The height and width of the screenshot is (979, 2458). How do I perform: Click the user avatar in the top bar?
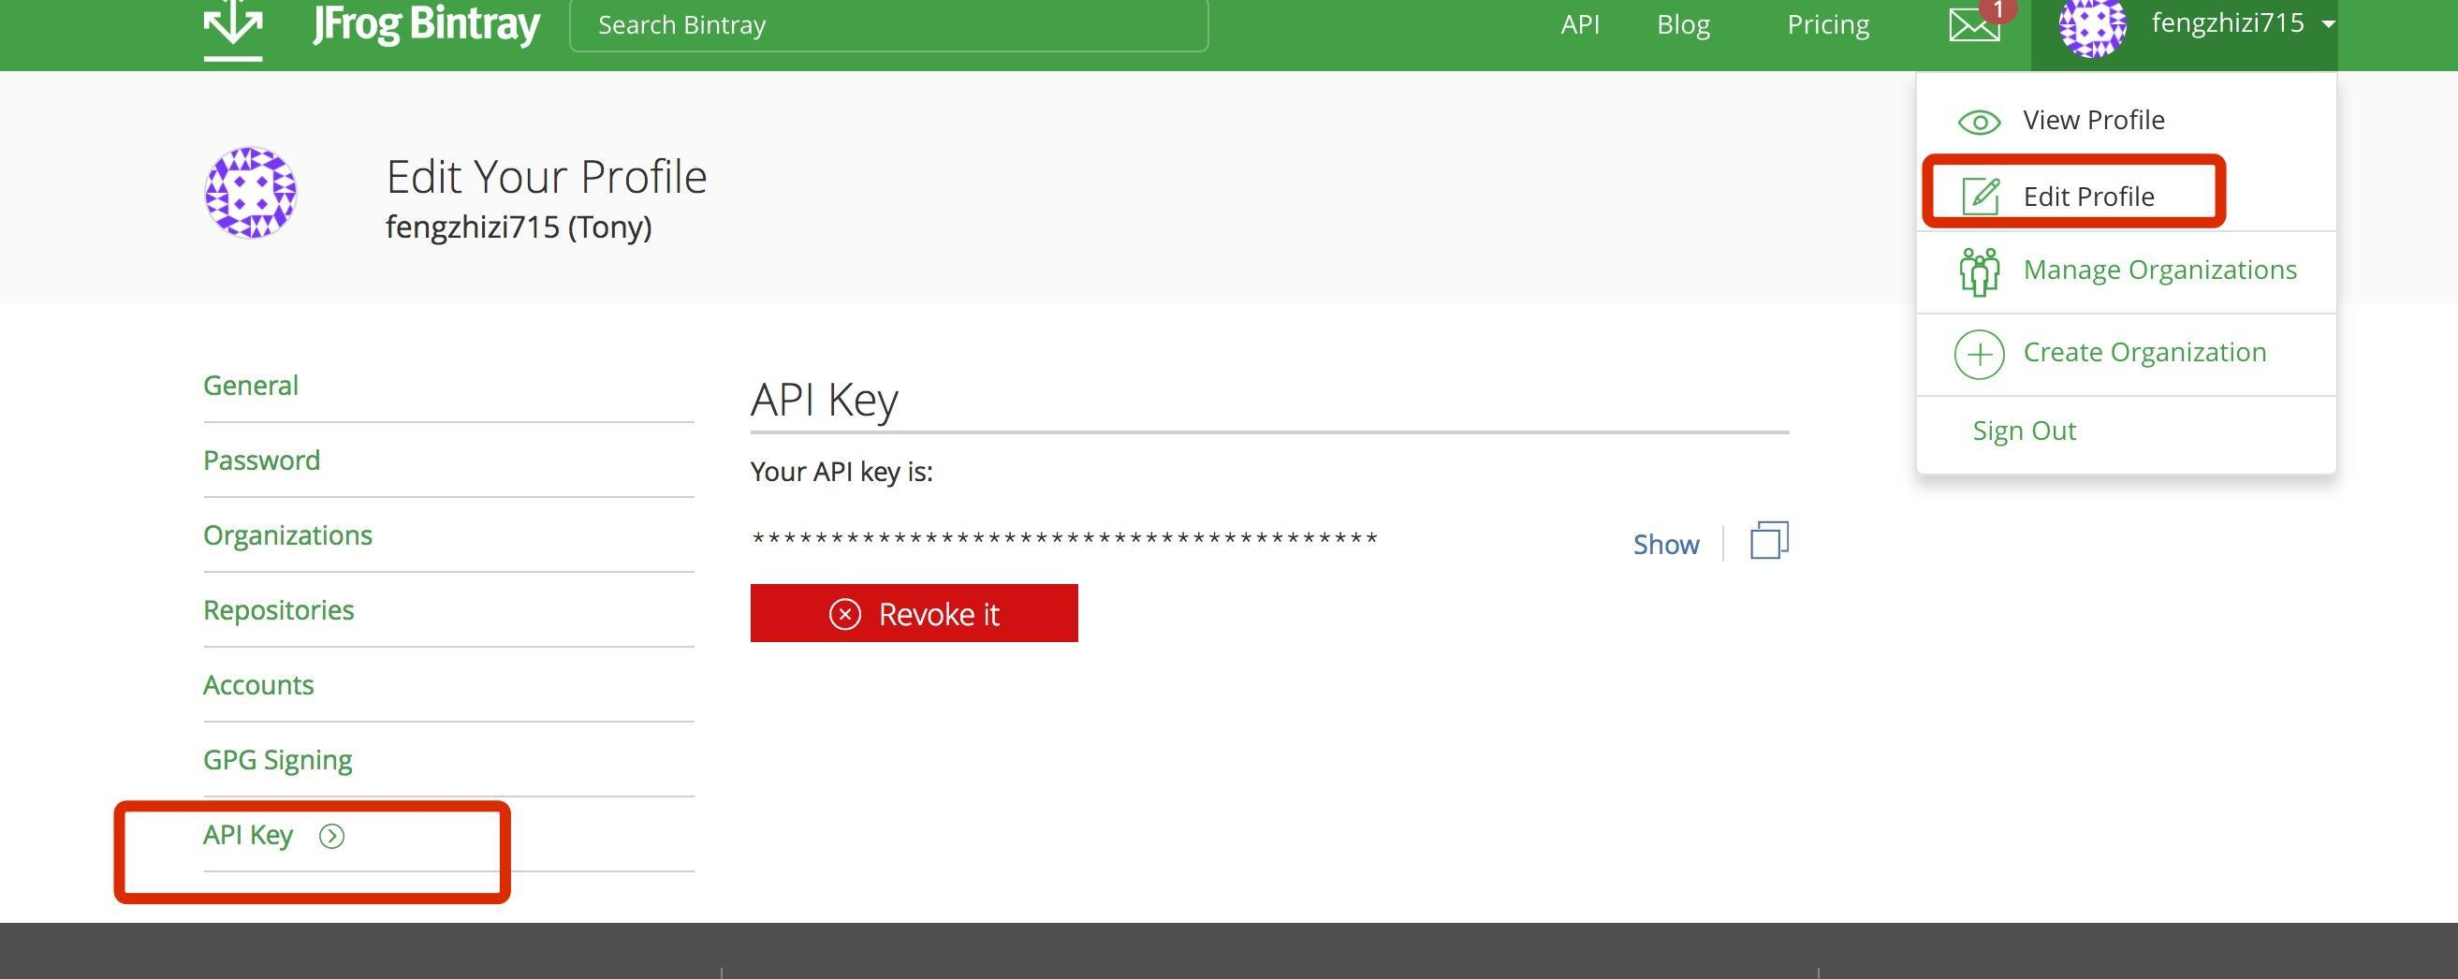(2093, 27)
